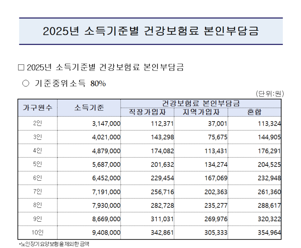Image resolution: width=301 pixels, height=248 pixels.
Task: Click income value 8,669,000
Action: [x=107, y=219]
